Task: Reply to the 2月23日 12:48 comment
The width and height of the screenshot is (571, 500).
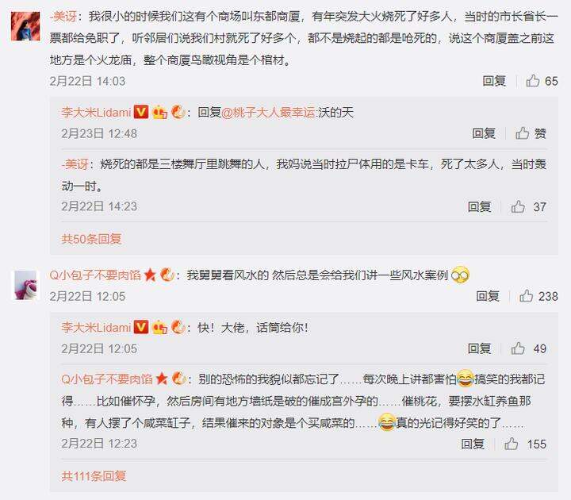Action: [484, 133]
